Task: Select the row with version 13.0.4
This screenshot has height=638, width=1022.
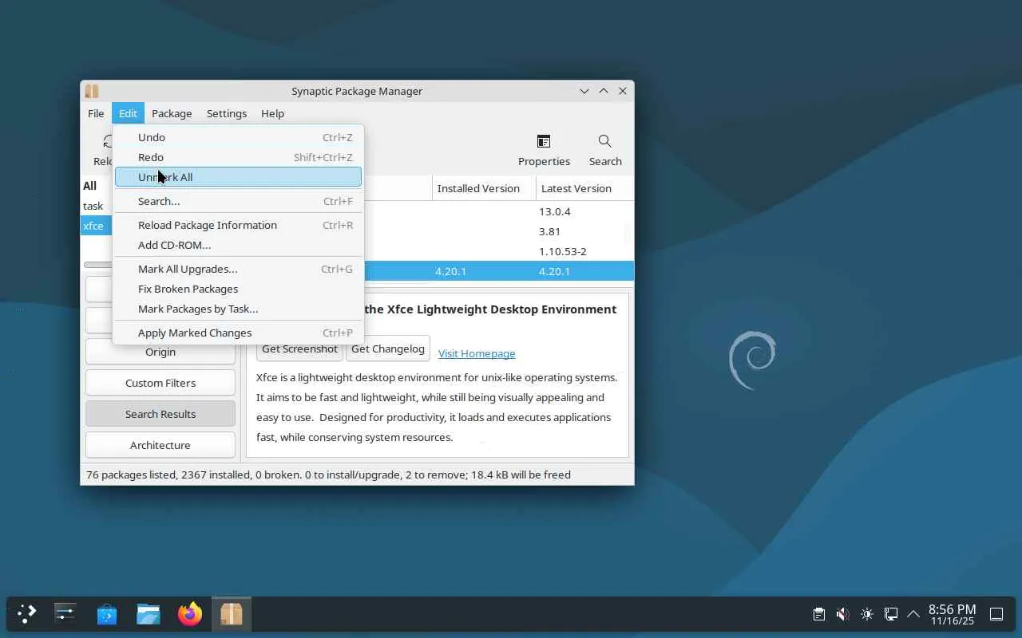Action: coord(499,211)
